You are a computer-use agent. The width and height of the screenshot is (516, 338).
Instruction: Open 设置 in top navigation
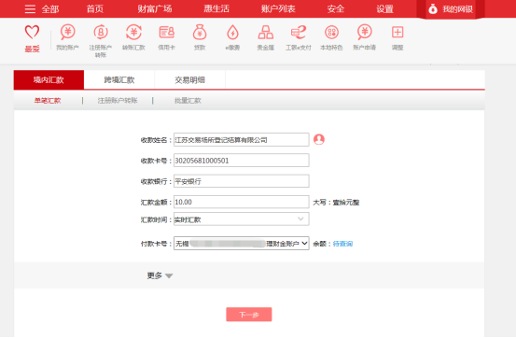385,9
